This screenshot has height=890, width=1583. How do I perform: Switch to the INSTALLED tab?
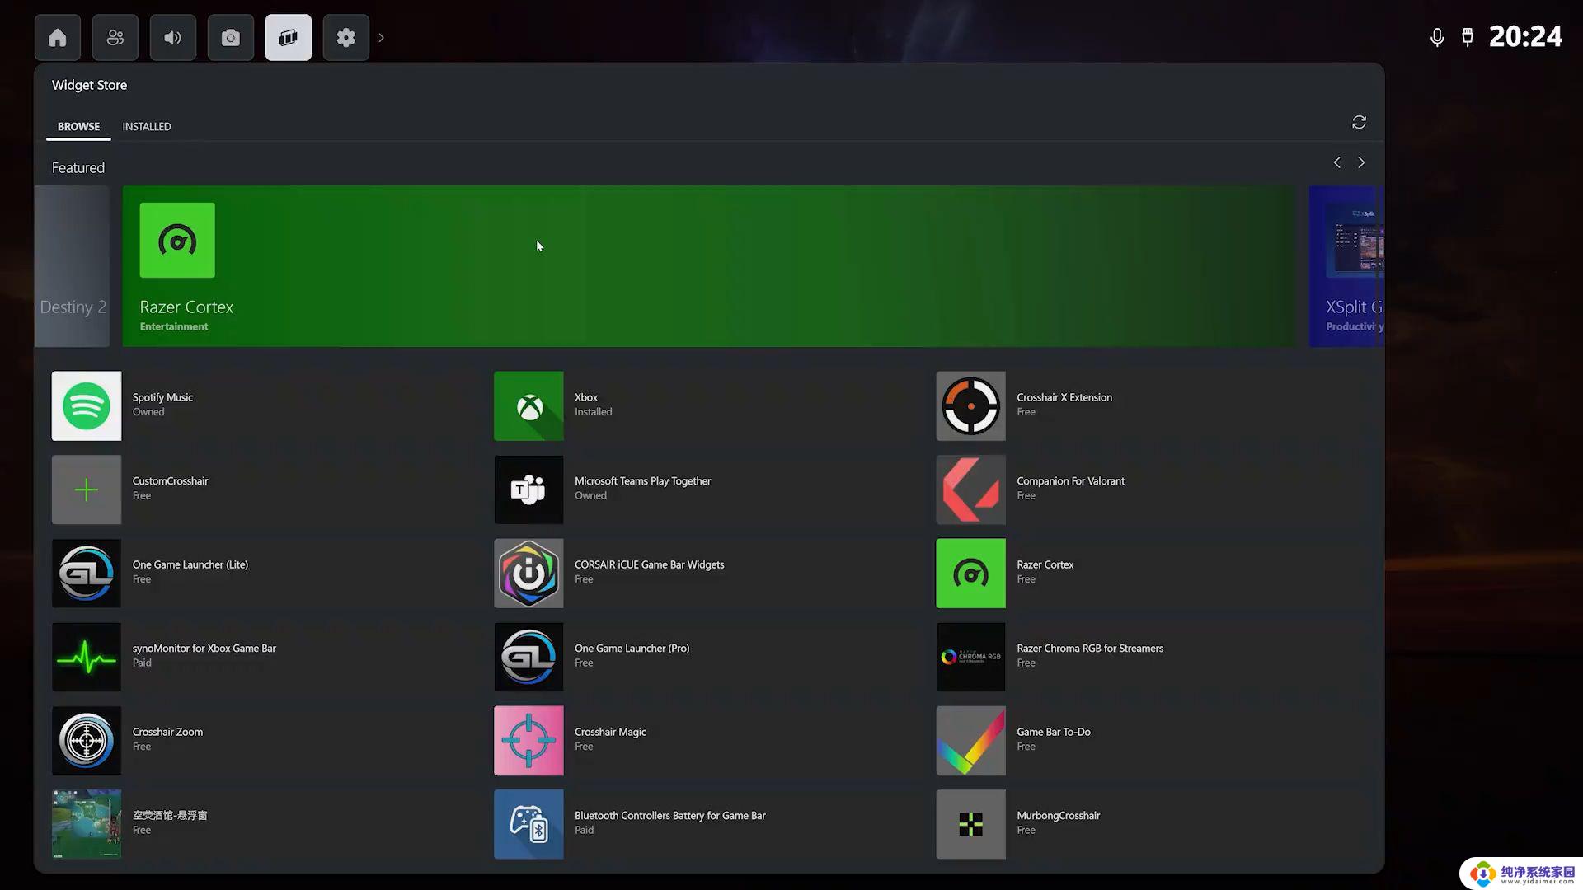pyautogui.click(x=147, y=126)
